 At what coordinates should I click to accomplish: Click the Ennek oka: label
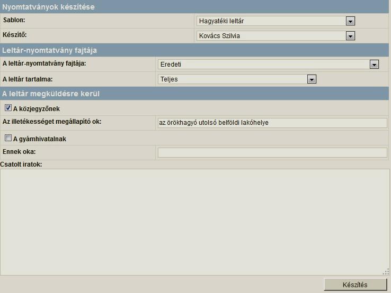(19, 151)
